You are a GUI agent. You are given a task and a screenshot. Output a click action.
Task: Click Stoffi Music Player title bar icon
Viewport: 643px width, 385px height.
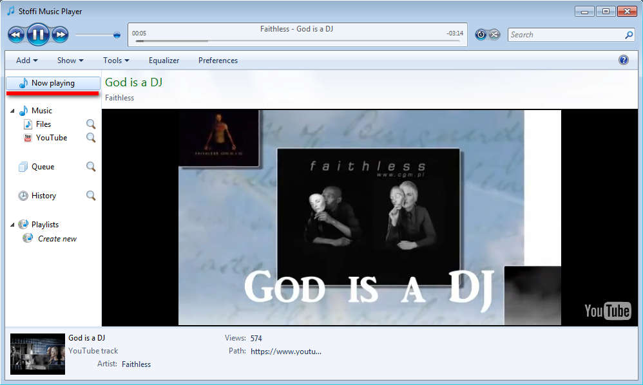pyautogui.click(x=11, y=11)
